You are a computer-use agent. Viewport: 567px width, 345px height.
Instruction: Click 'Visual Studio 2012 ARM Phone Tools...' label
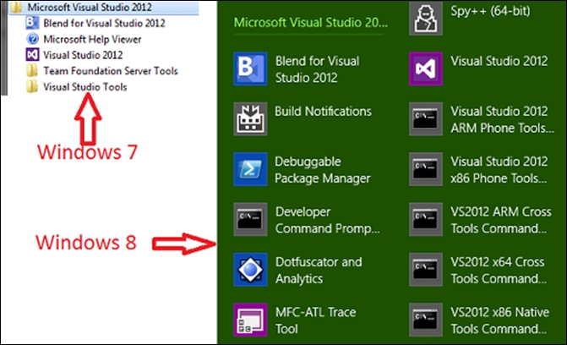tap(502, 119)
